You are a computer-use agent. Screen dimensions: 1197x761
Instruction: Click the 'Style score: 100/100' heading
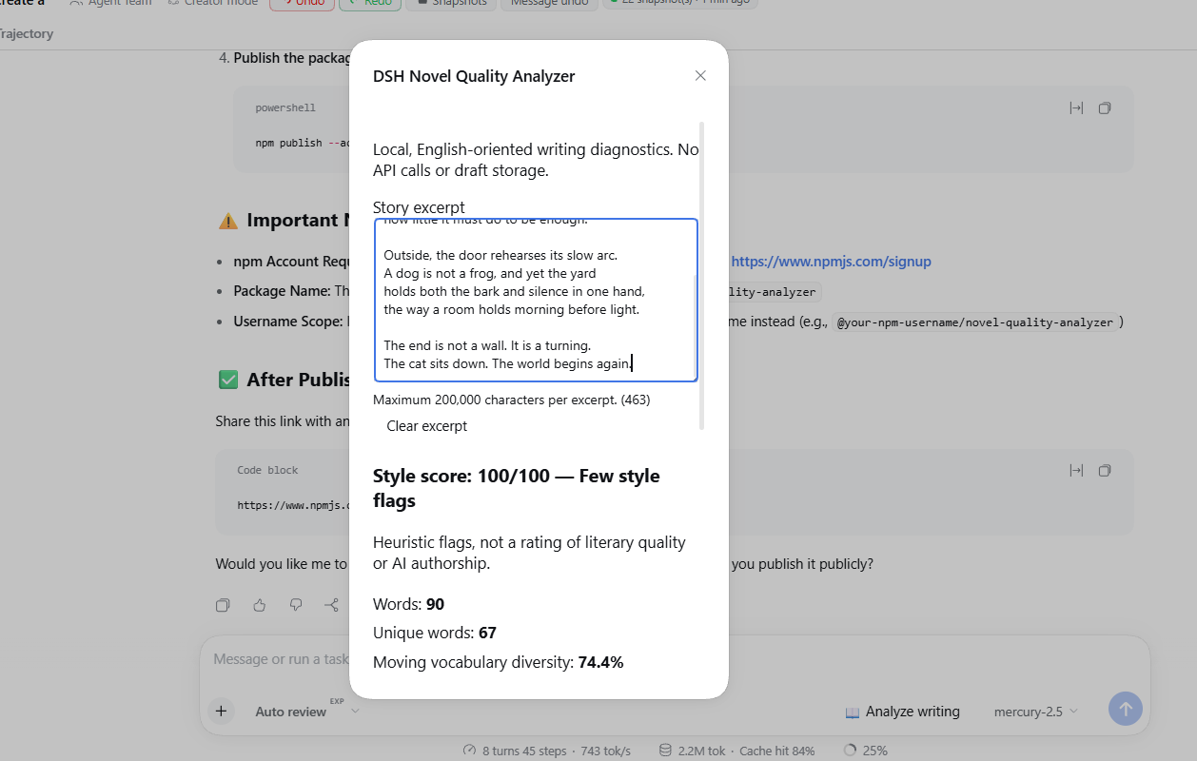pos(516,488)
